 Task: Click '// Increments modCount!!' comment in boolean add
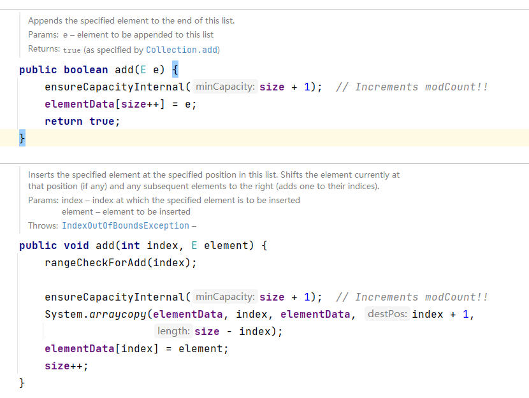tap(412, 87)
